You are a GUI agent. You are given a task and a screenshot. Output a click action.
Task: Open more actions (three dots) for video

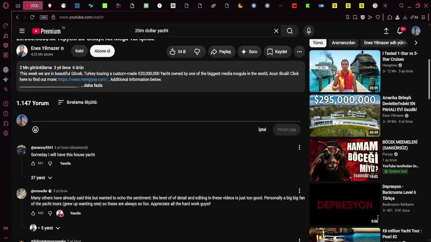[x=299, y=51]
